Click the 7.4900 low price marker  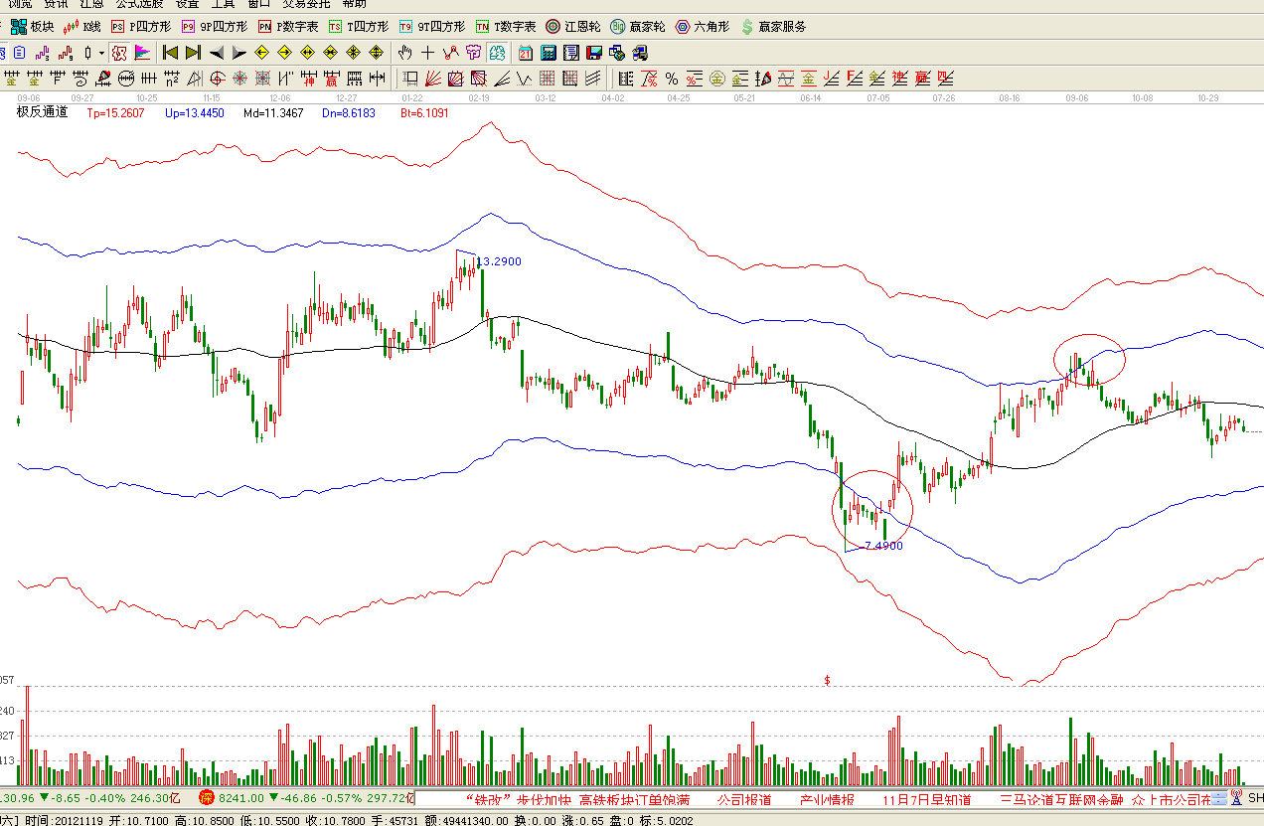(x=882, y=546)
